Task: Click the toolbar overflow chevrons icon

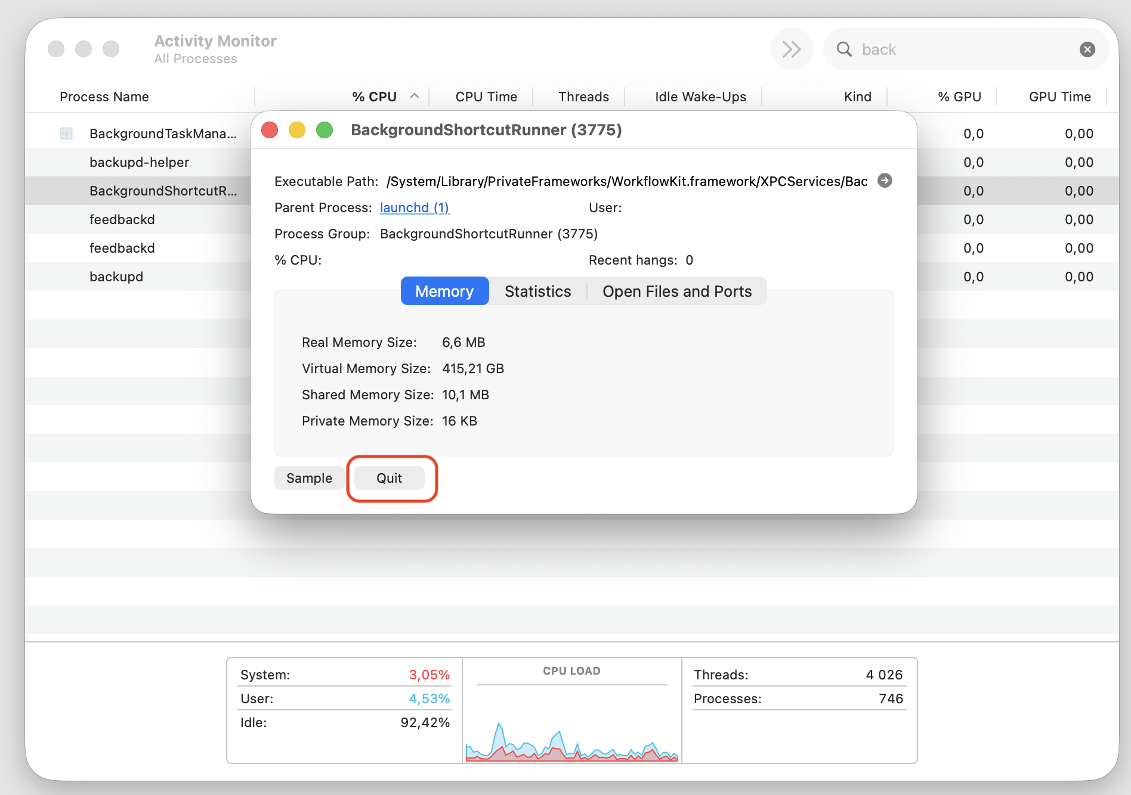Action: pyautogui.click(x=792, y=49)
